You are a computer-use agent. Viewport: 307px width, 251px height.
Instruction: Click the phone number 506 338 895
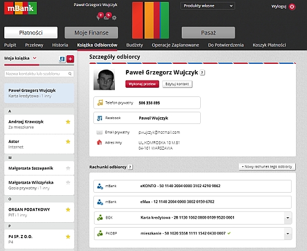[x=149, y=103]
